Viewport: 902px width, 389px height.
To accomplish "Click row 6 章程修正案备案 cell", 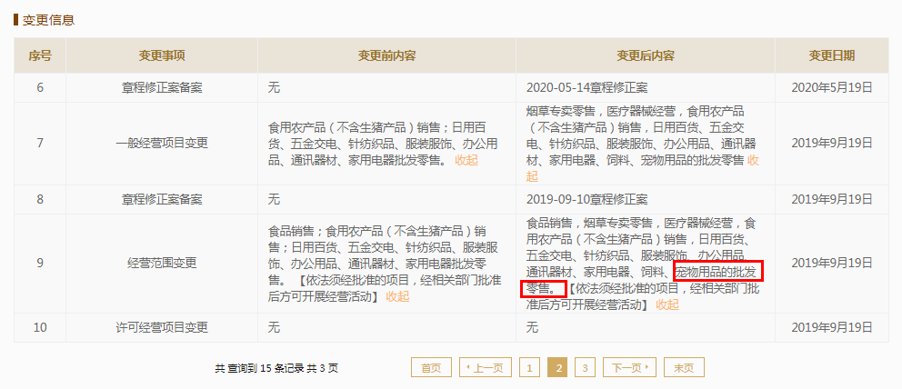I will click(x=162, y=88).
